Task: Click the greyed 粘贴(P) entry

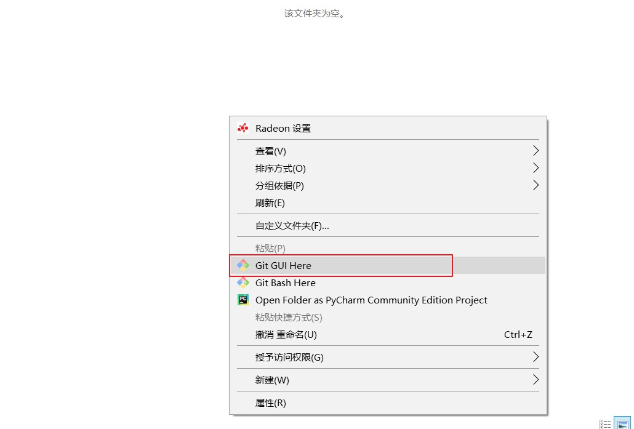Action: pyautogui.click(x=270, y=248)
